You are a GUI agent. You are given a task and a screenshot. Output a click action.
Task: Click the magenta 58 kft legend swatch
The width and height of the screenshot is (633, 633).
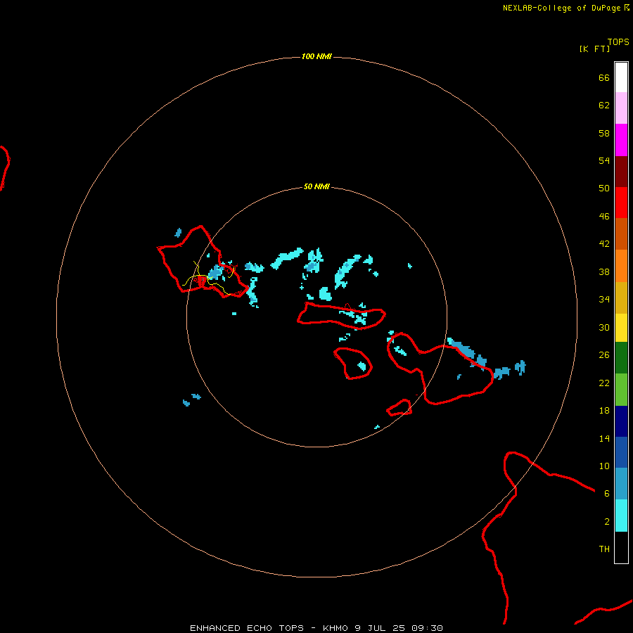tap(621, 140)
